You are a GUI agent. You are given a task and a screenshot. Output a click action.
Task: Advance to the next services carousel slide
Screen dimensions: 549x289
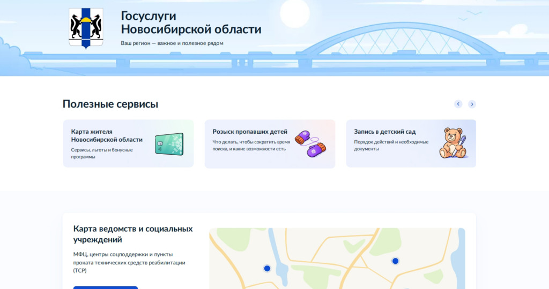click(x=472, y=104)
